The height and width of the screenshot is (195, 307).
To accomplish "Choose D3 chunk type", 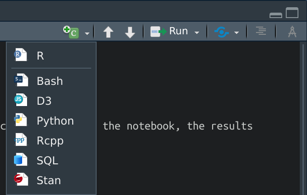I will (44, 101).
